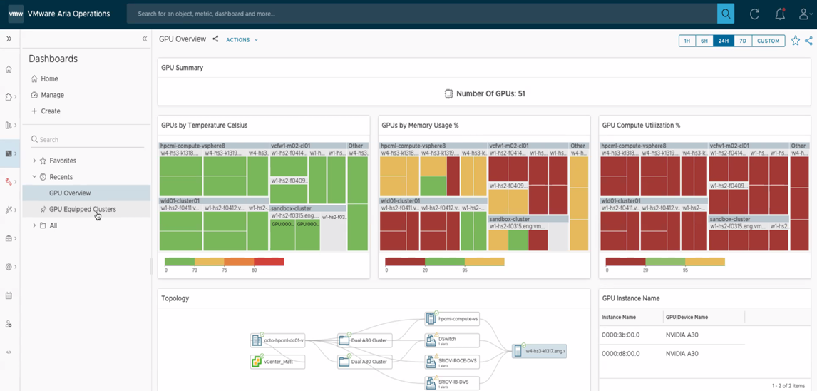Expand the left navigation with double chevron
Image resolution: width=817 pixels, height=391 pixels.
pyautogui.click(x=9, y=39)
